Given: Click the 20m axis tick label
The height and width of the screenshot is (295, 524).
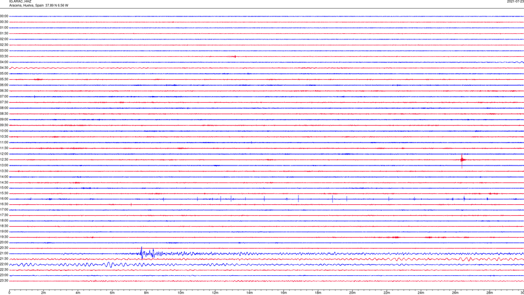Looking at the screenshot, I should (352, 293).
